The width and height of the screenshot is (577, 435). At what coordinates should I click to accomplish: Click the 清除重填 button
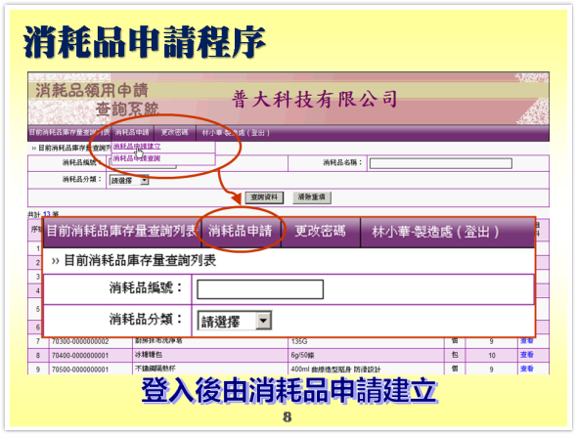312,197
